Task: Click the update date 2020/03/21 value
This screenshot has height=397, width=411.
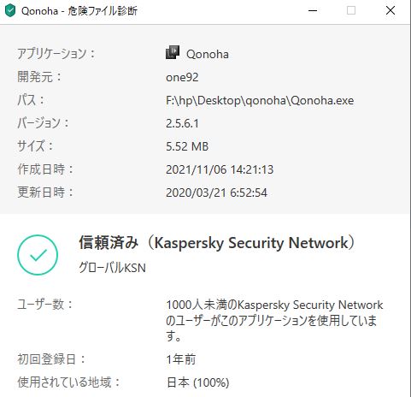Action: pos(216,193)
